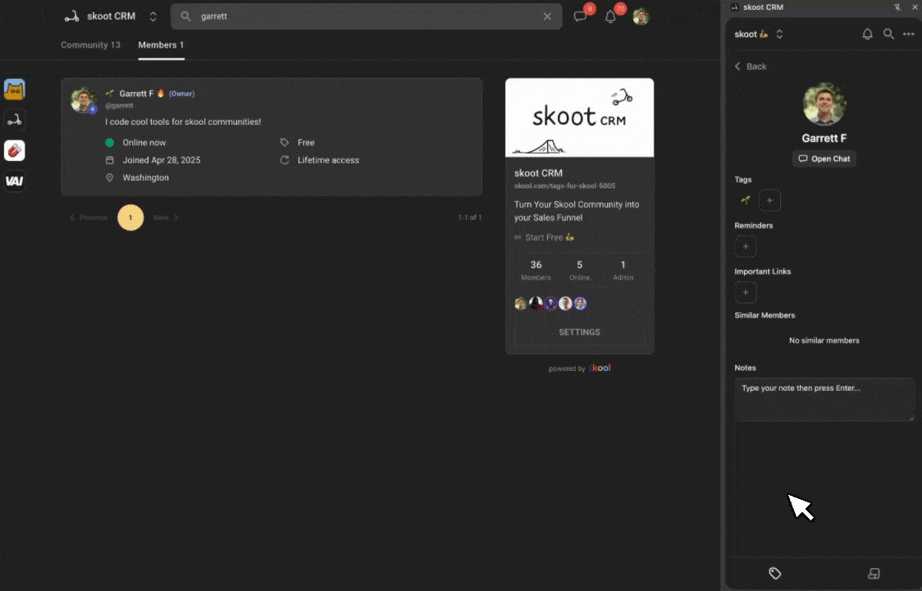Expand the skoot switcher arrows in the side panel
The image size is (922, 591).
point(780,34)
